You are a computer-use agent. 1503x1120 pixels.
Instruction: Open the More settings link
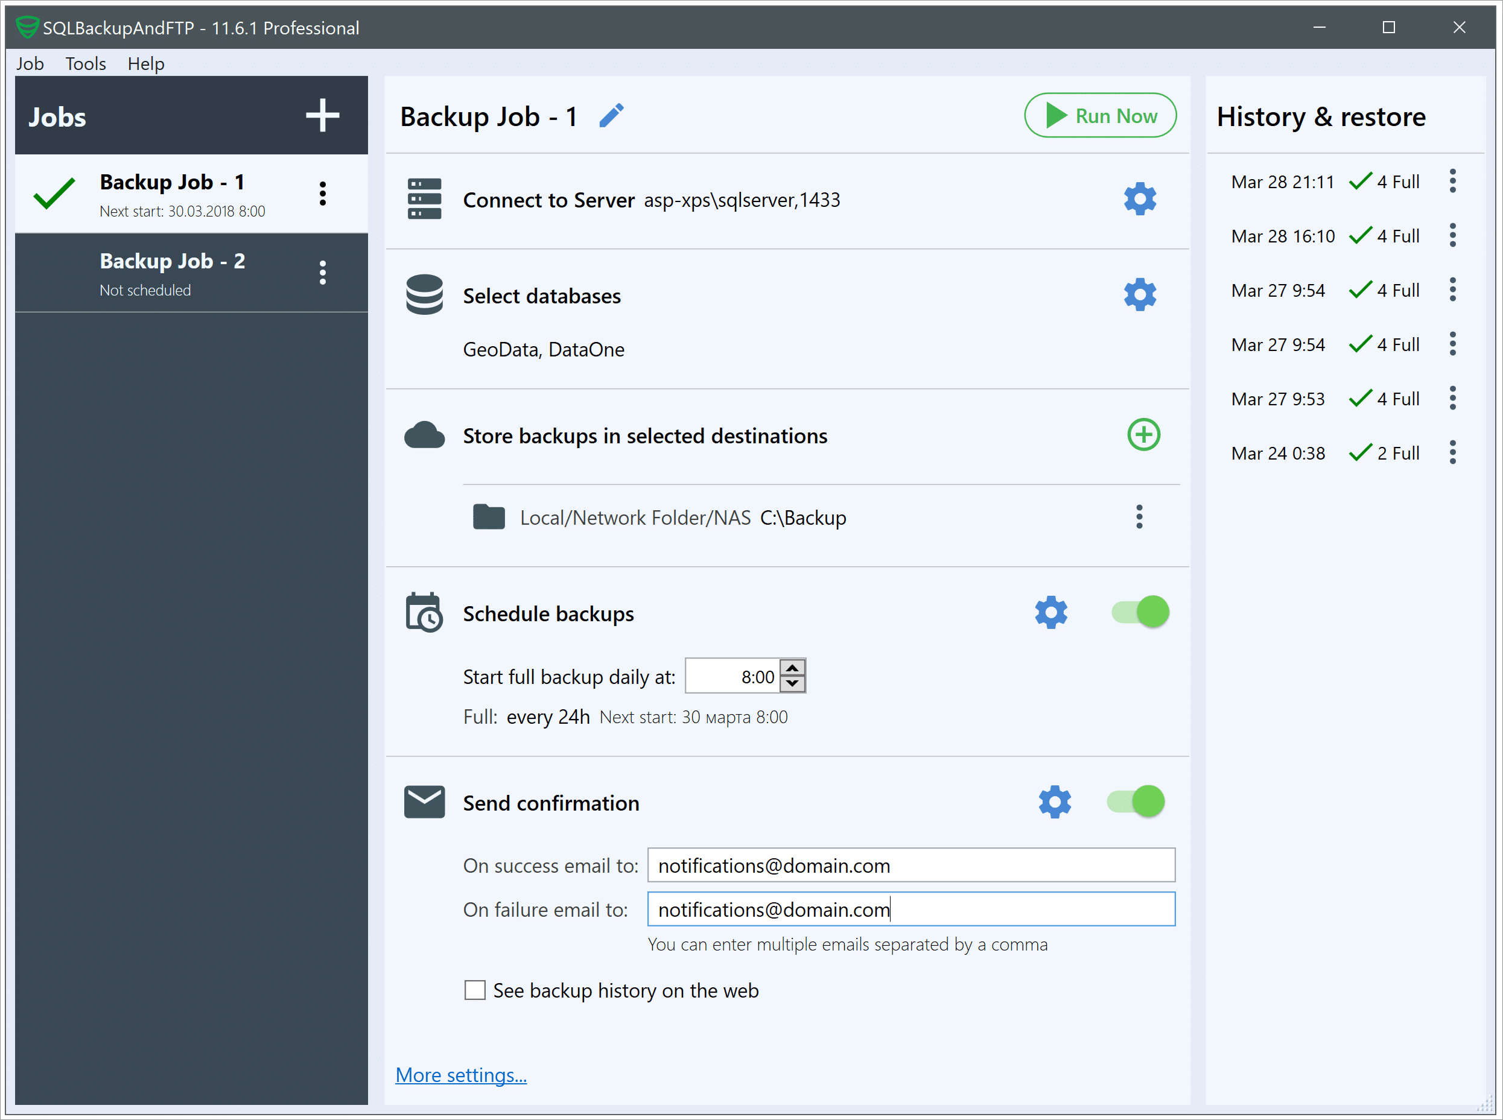click(461, 1075)
